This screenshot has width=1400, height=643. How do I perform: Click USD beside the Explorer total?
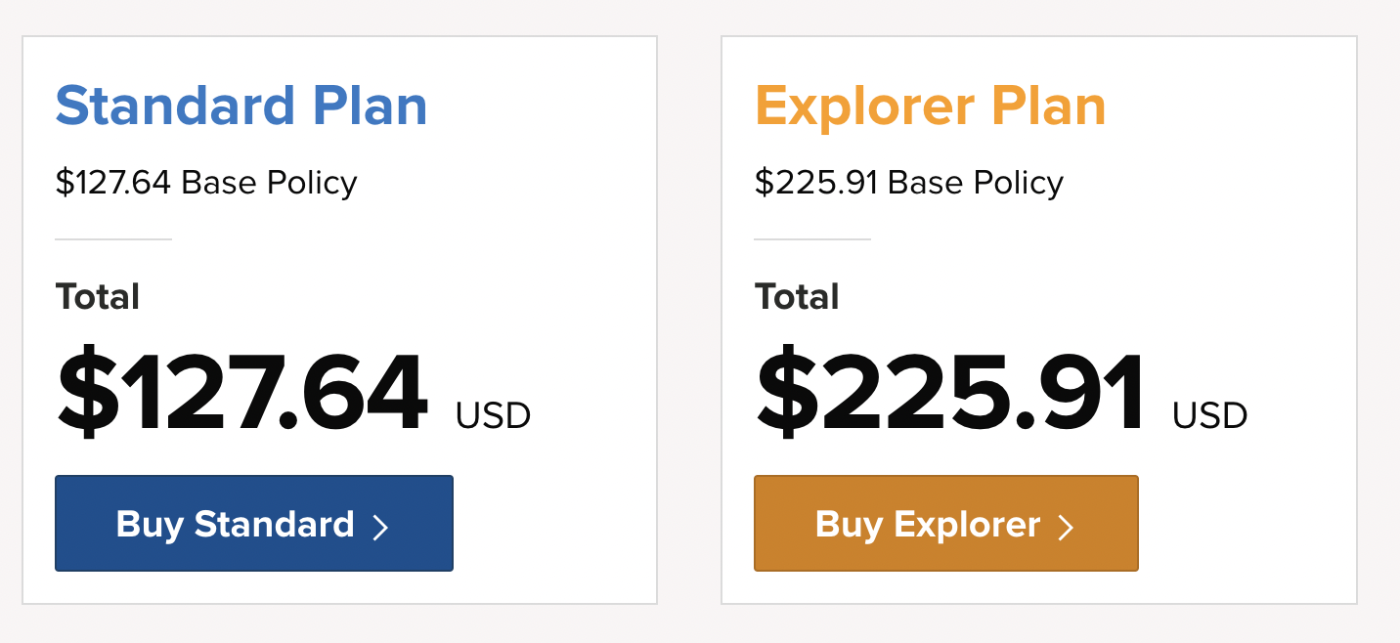(x=1210, y=416)
